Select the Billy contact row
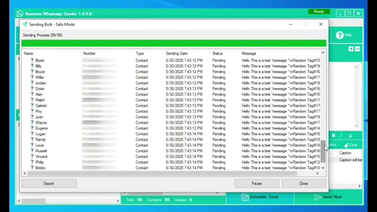The image size is (377, 212). tap(171, 66)
